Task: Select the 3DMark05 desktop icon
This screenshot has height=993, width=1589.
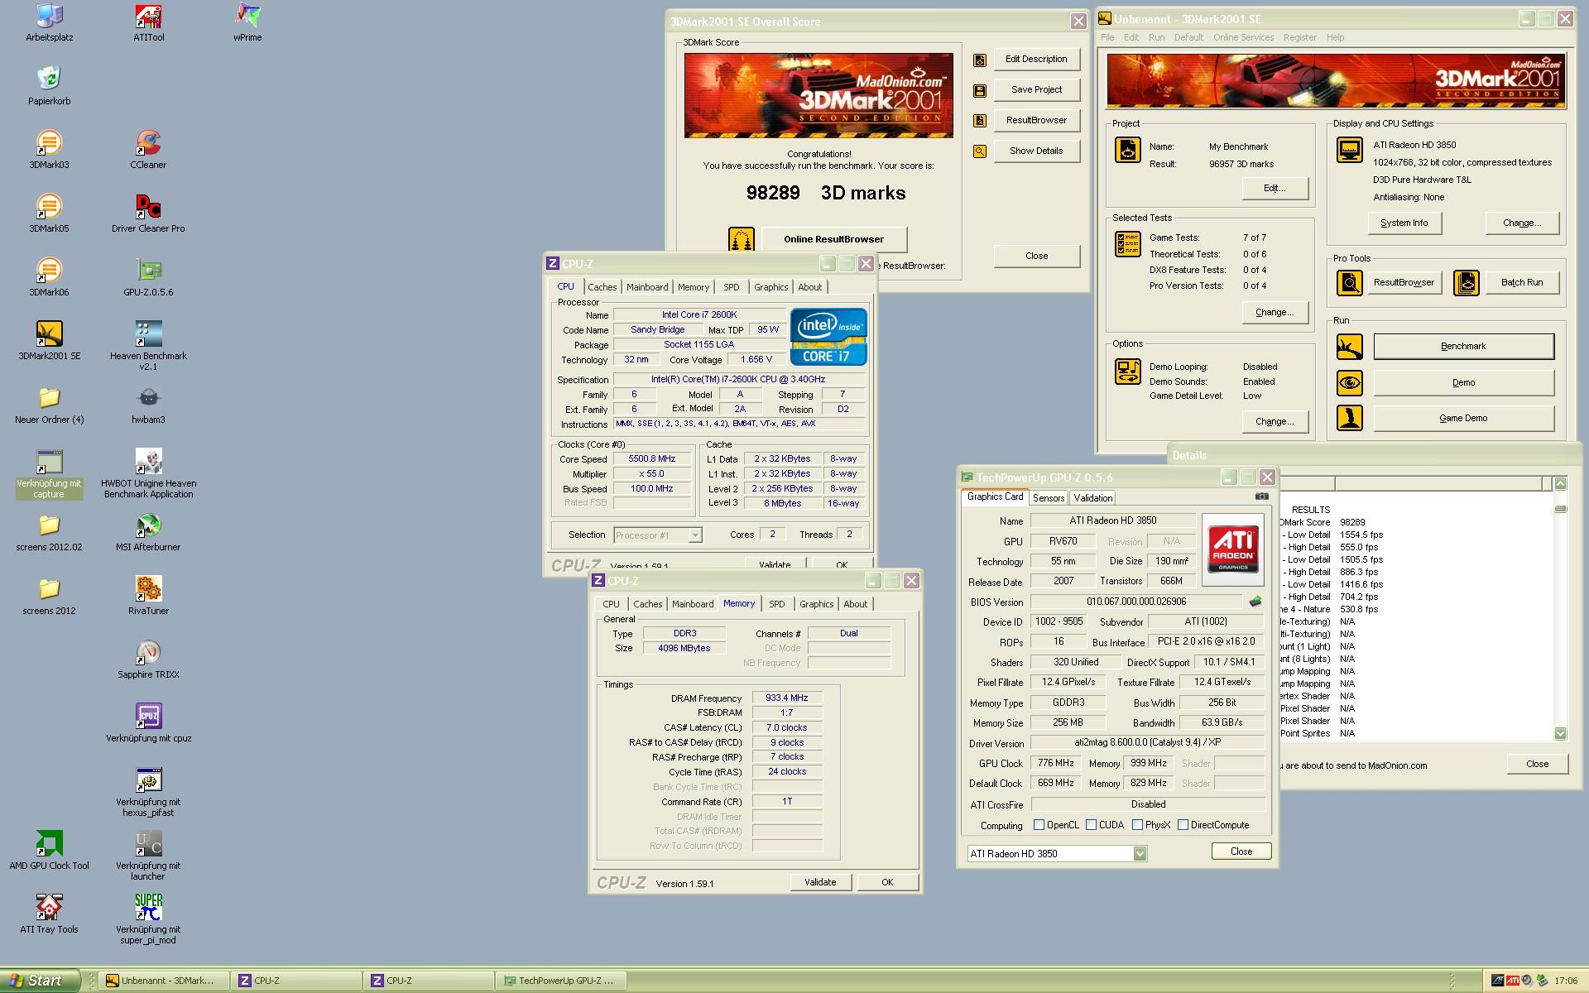Action: pos(49,213)
